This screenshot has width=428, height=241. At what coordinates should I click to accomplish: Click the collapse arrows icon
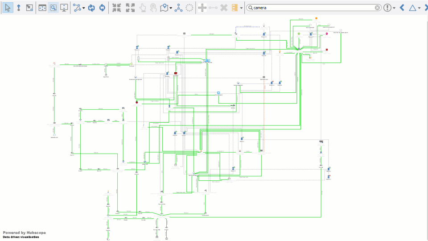(x=116, y=8)
